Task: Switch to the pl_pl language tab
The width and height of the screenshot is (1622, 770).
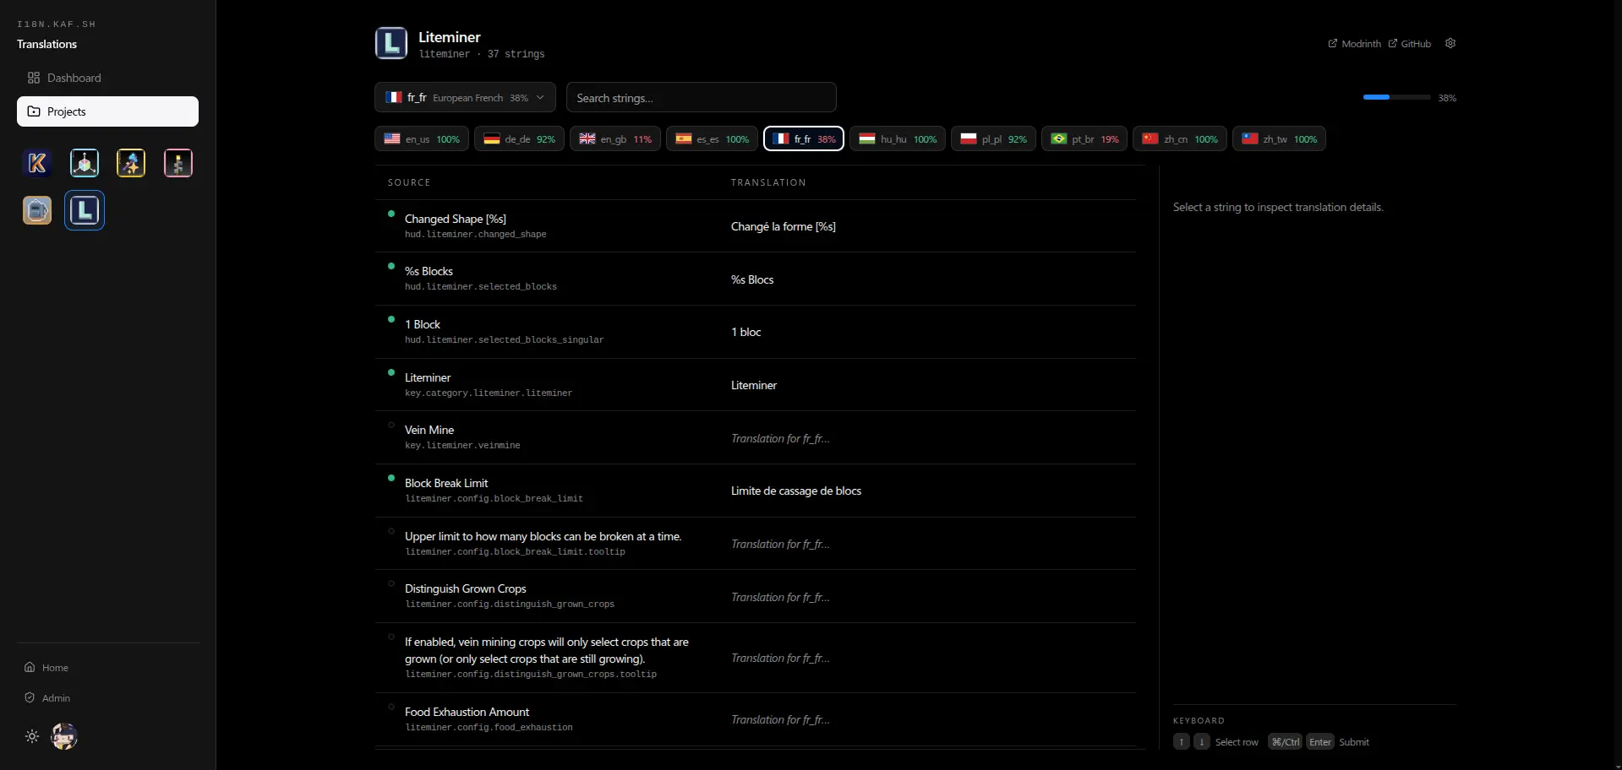Action: pos(993,138)
